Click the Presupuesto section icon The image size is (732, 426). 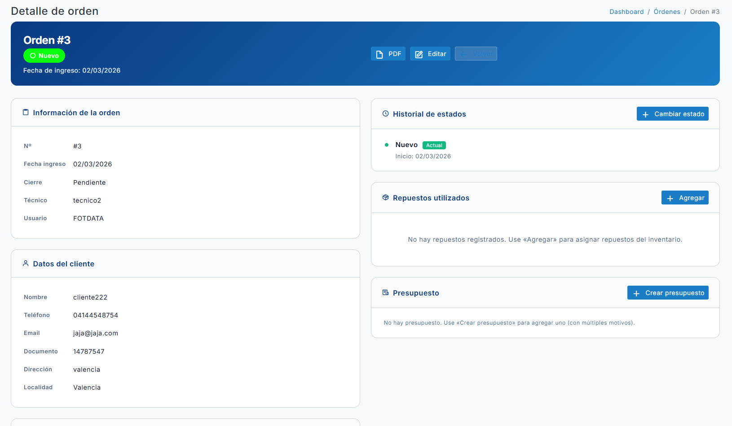385,293
